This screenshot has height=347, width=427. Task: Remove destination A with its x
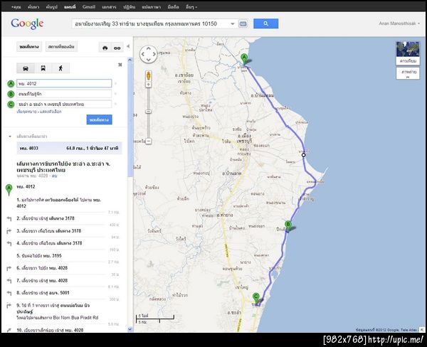pos(115,84)
